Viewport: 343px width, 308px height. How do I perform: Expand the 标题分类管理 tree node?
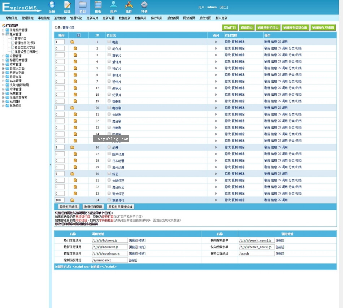click(x=3, y=60)
